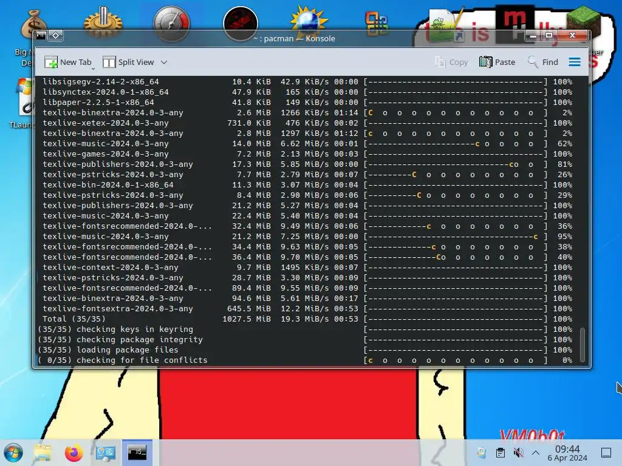Screen dimensions: 622x466
Task: Open a new Konsole tab
Action: [68, 62]
